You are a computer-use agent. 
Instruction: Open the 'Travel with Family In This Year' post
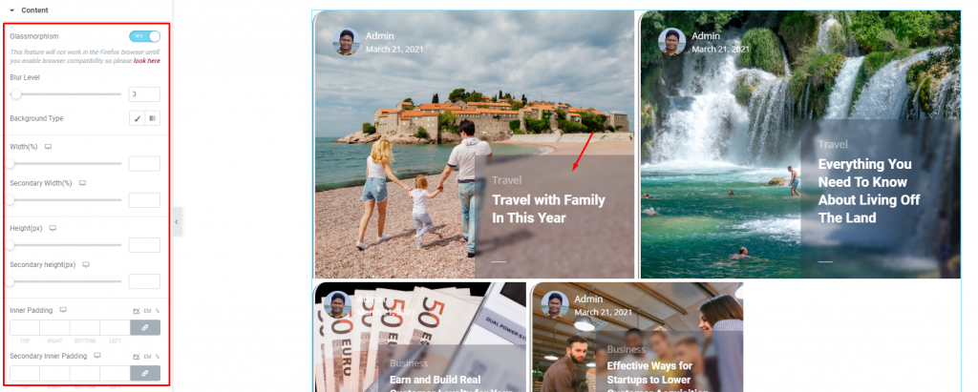coord(548,209)
